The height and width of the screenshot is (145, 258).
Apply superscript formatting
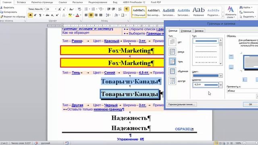[57, 15]
